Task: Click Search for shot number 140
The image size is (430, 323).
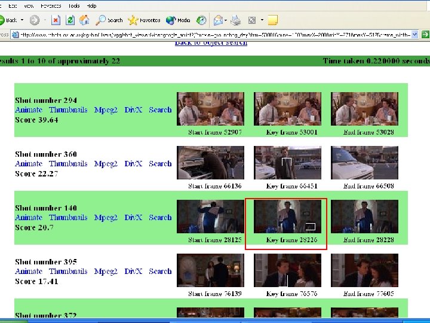Action: [160, 218]
